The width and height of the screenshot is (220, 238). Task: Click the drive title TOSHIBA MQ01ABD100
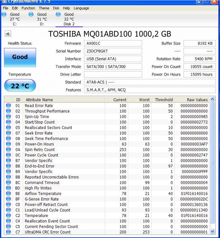point(110,34)
